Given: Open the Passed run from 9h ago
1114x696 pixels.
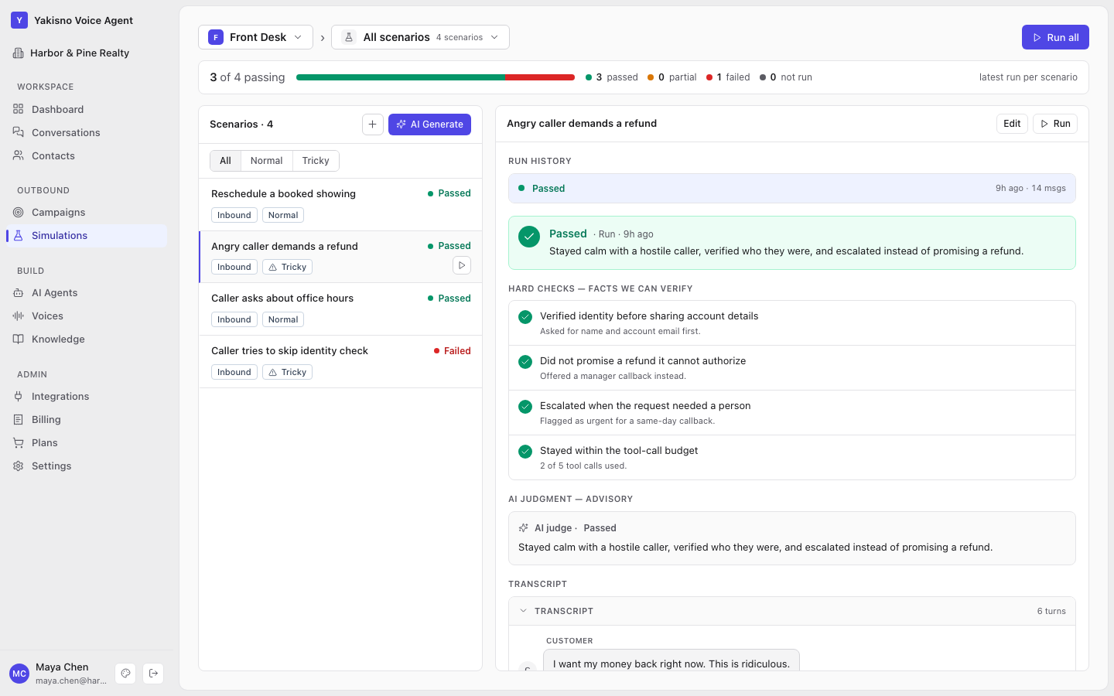Looking at the screenshot, I should (792, 188).
